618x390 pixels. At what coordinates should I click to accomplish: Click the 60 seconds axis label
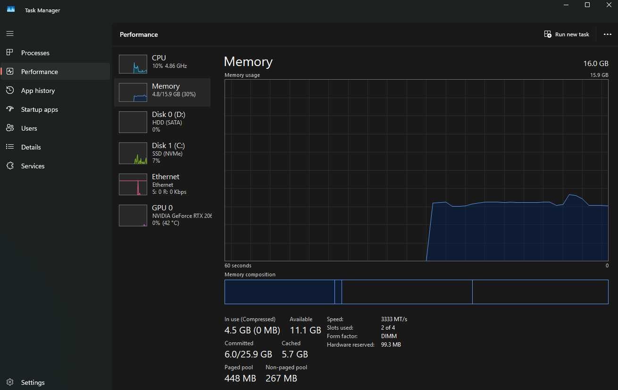238,266
